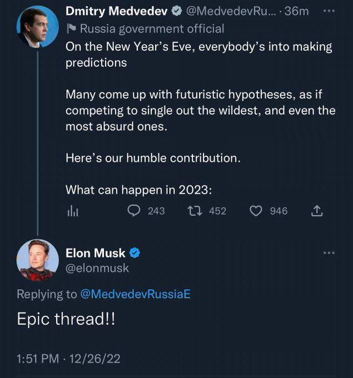Click the Dmitry Medvedev display name

point(117,11)
